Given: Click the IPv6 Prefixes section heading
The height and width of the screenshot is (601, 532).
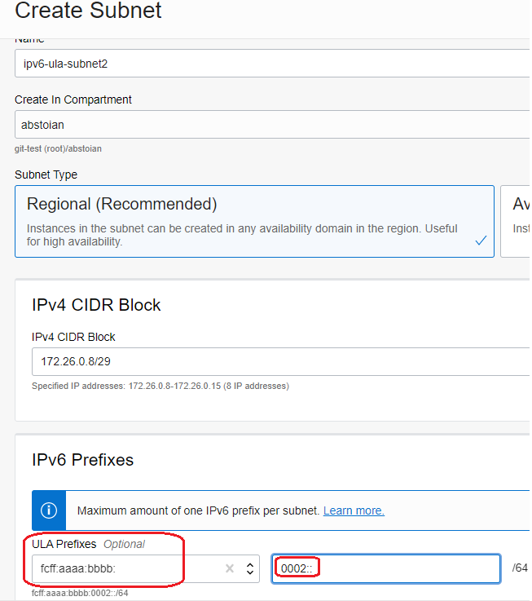Looking at the screenshot, I should 83,460.
